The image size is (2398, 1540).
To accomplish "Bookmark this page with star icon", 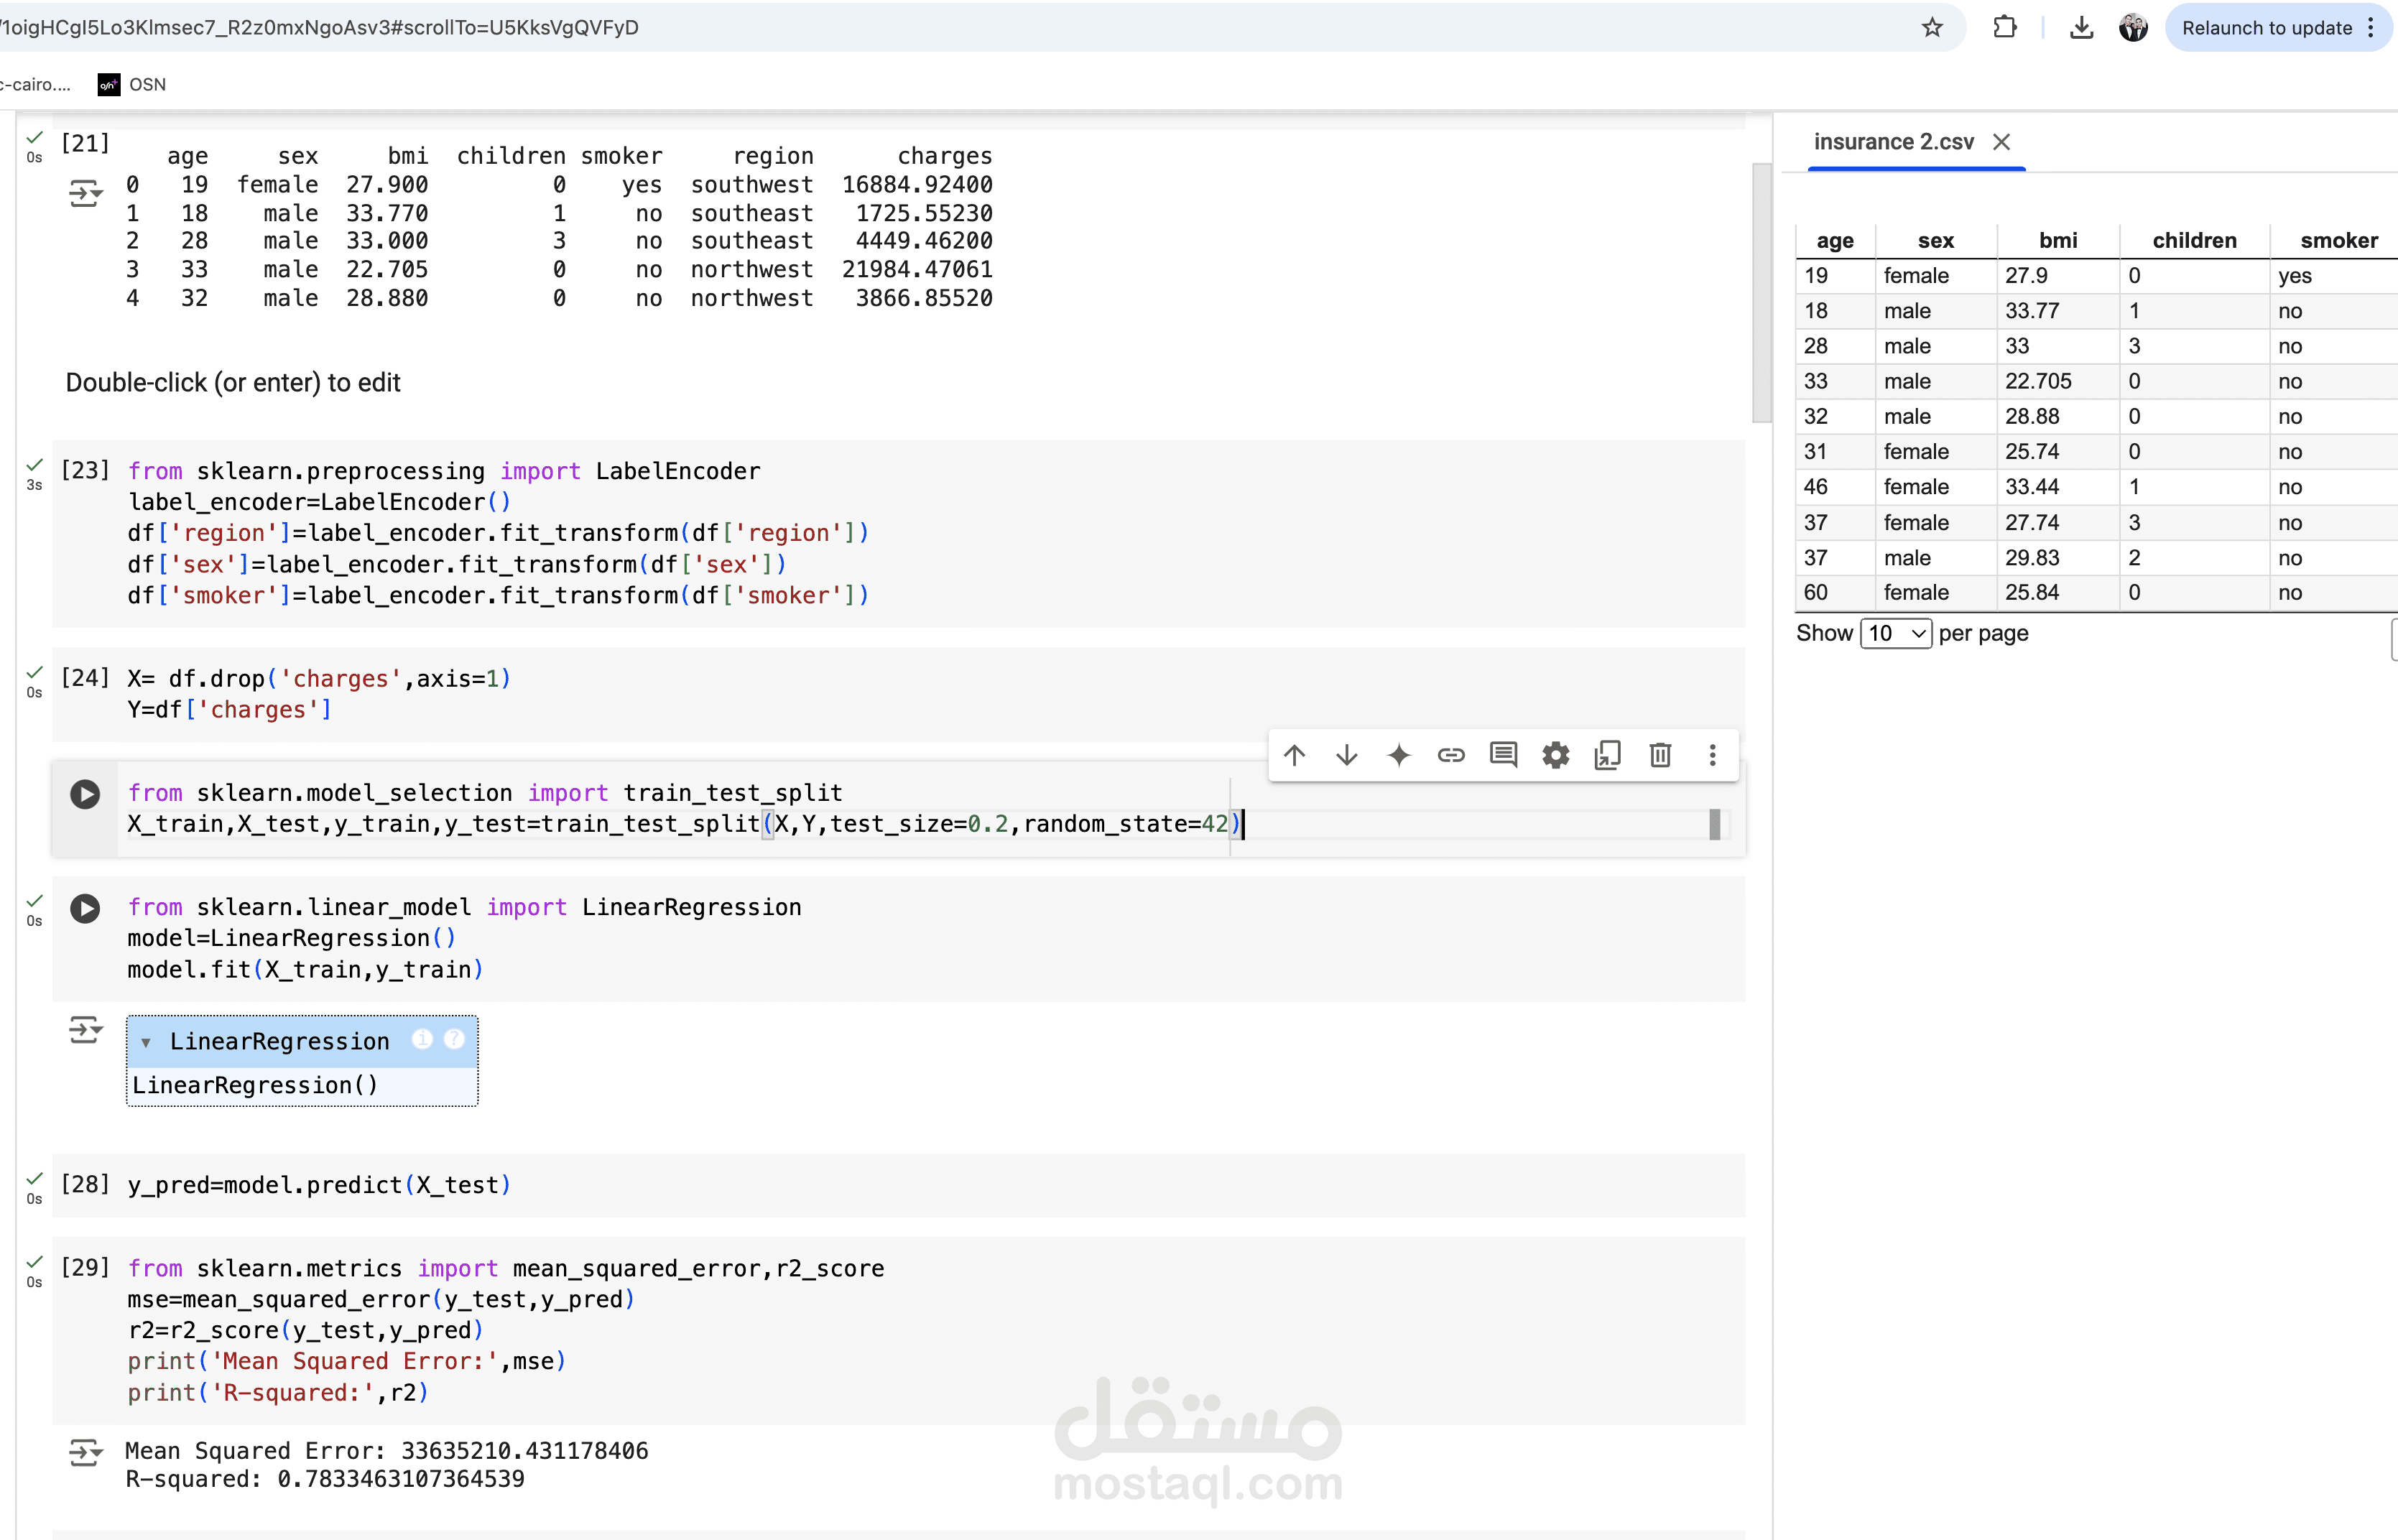I will point(1932,28).
